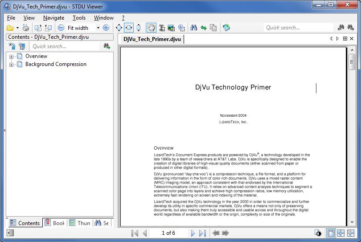Select Overview in contents tree
This screenshot has width=361, height=242.
coord(37,56)
